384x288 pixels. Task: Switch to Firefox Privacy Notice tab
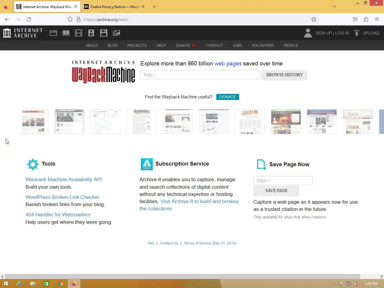click(114, 7)
